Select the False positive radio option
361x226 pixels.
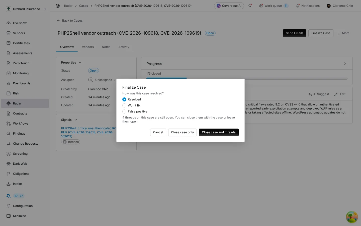(x=124, y=111)
